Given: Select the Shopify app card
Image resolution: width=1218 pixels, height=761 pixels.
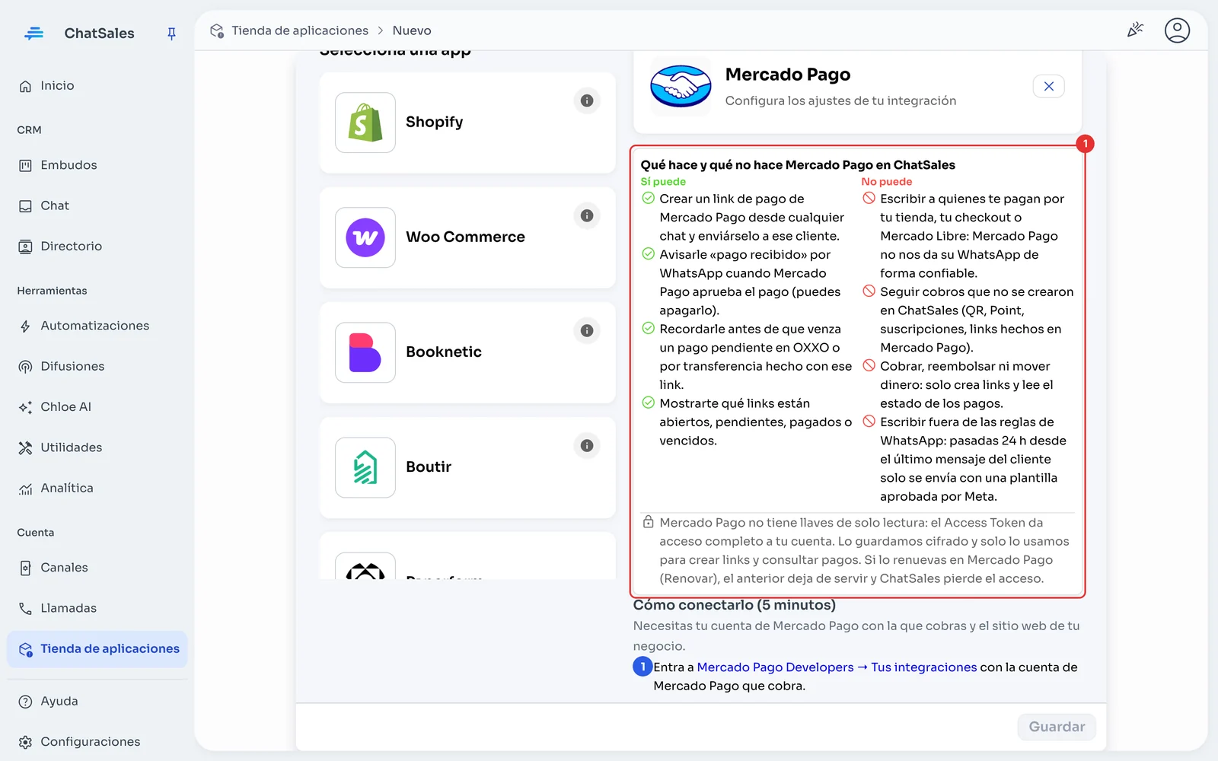Looking at the screenshot, I should (x=467, y=123).
